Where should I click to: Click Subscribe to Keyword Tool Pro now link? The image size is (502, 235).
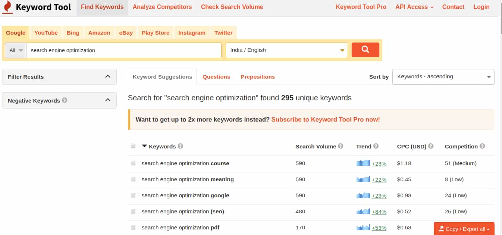[x=326, y=119]
